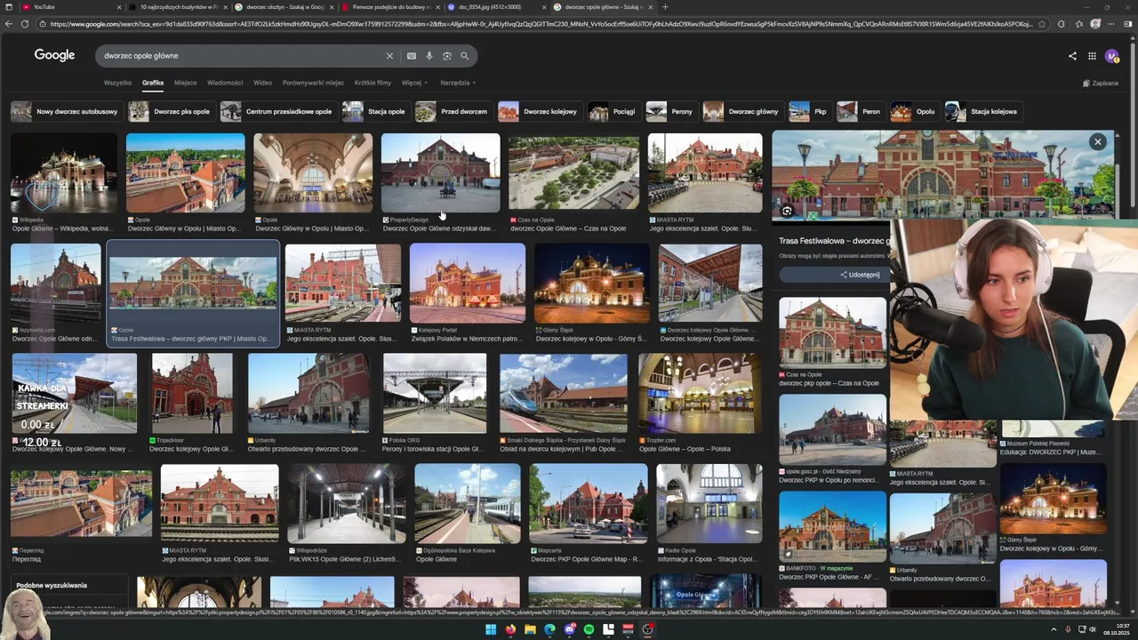Go back with browser back arrow
The width and height of the screenshot is (1138, 640).
coord(8,24)
